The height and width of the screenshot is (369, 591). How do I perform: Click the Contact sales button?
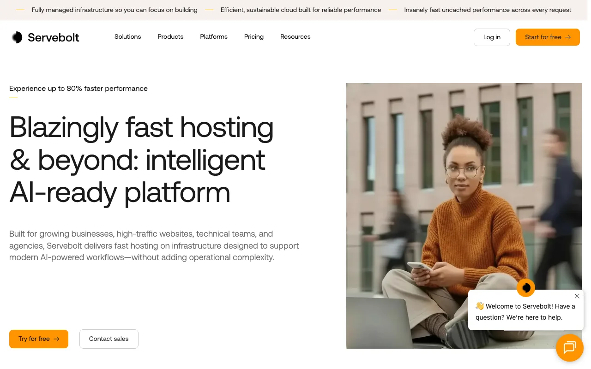[109, 339]
